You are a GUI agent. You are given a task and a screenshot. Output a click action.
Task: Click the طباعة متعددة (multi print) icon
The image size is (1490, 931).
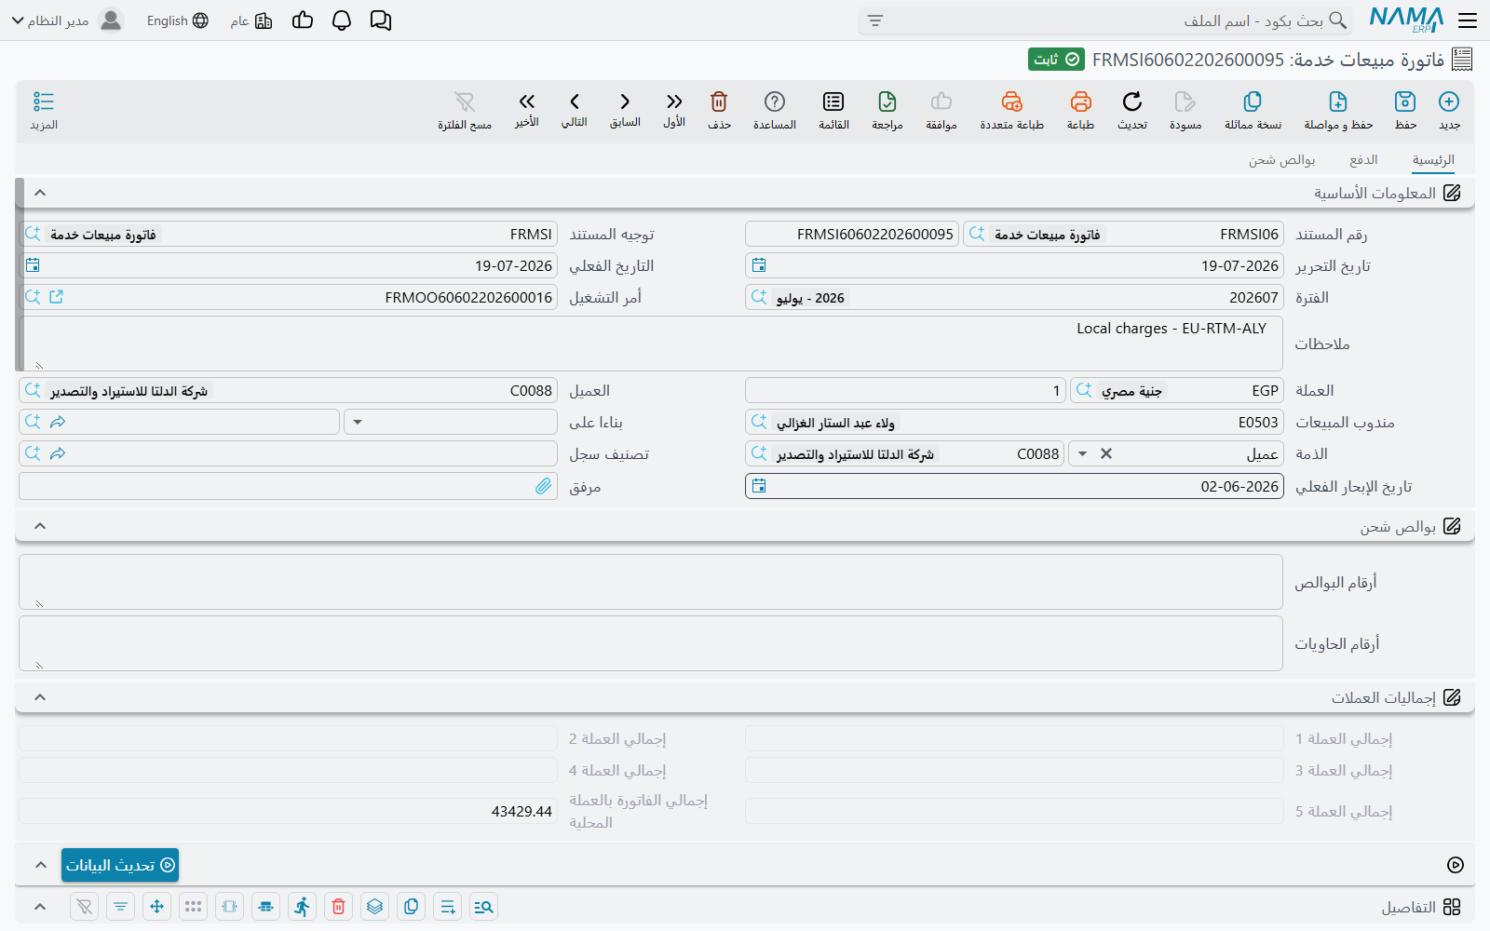[x=1011, y=101]
